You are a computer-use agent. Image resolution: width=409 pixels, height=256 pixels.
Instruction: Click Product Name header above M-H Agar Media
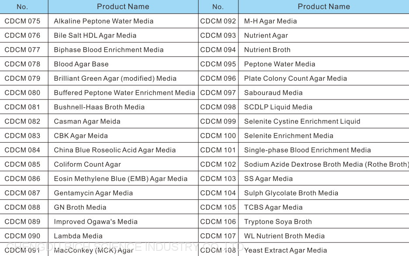tap(323, 7)
